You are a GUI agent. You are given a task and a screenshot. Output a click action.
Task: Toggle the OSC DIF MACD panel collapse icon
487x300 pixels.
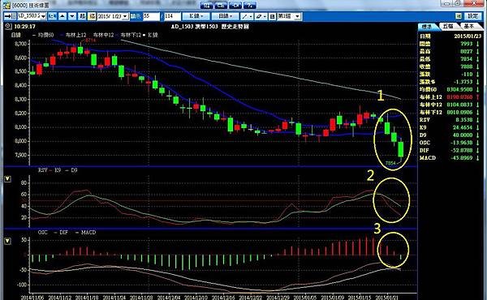pyautogui.click(x=8, y=241)
